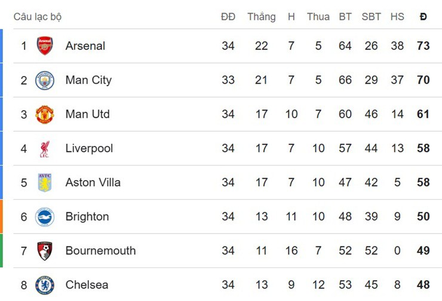Select the Man Utd crest icon

pos(45,114)
